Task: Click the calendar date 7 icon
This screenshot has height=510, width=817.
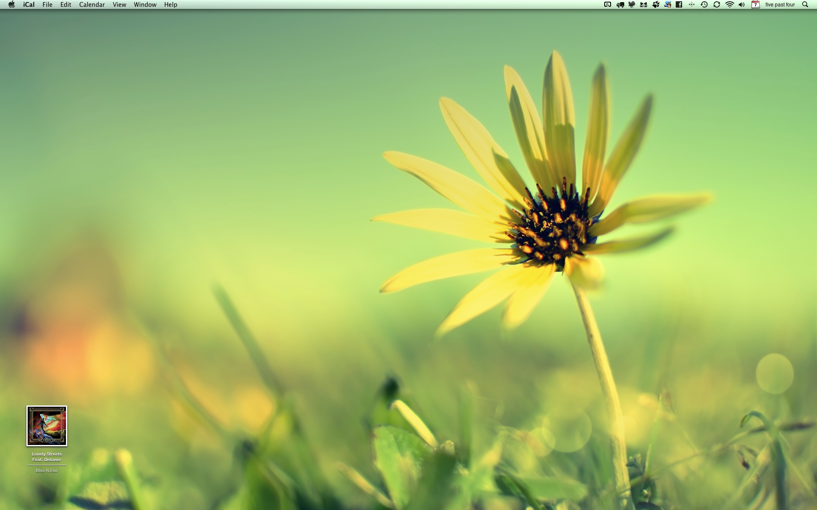Action: 755,5
